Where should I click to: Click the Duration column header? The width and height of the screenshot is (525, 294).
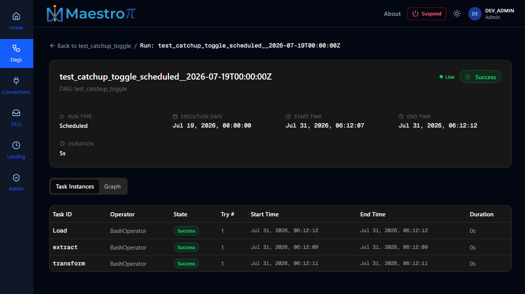[482, 214]
